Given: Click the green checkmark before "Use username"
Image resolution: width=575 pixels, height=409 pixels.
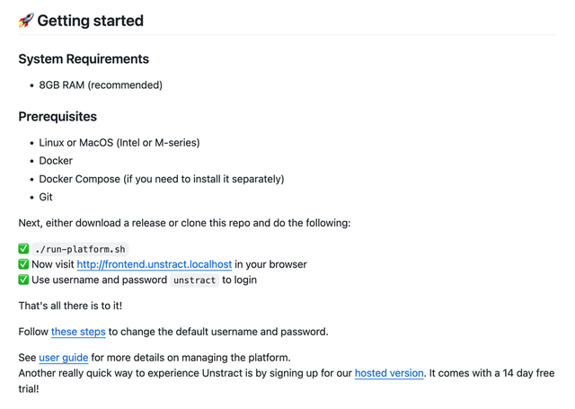Looking at the screenshot, I should [x=23, y=280].
